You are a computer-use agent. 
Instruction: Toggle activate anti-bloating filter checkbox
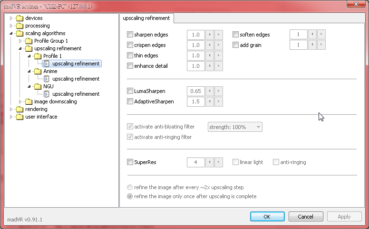pyautogui.click(x=130, y=127)
